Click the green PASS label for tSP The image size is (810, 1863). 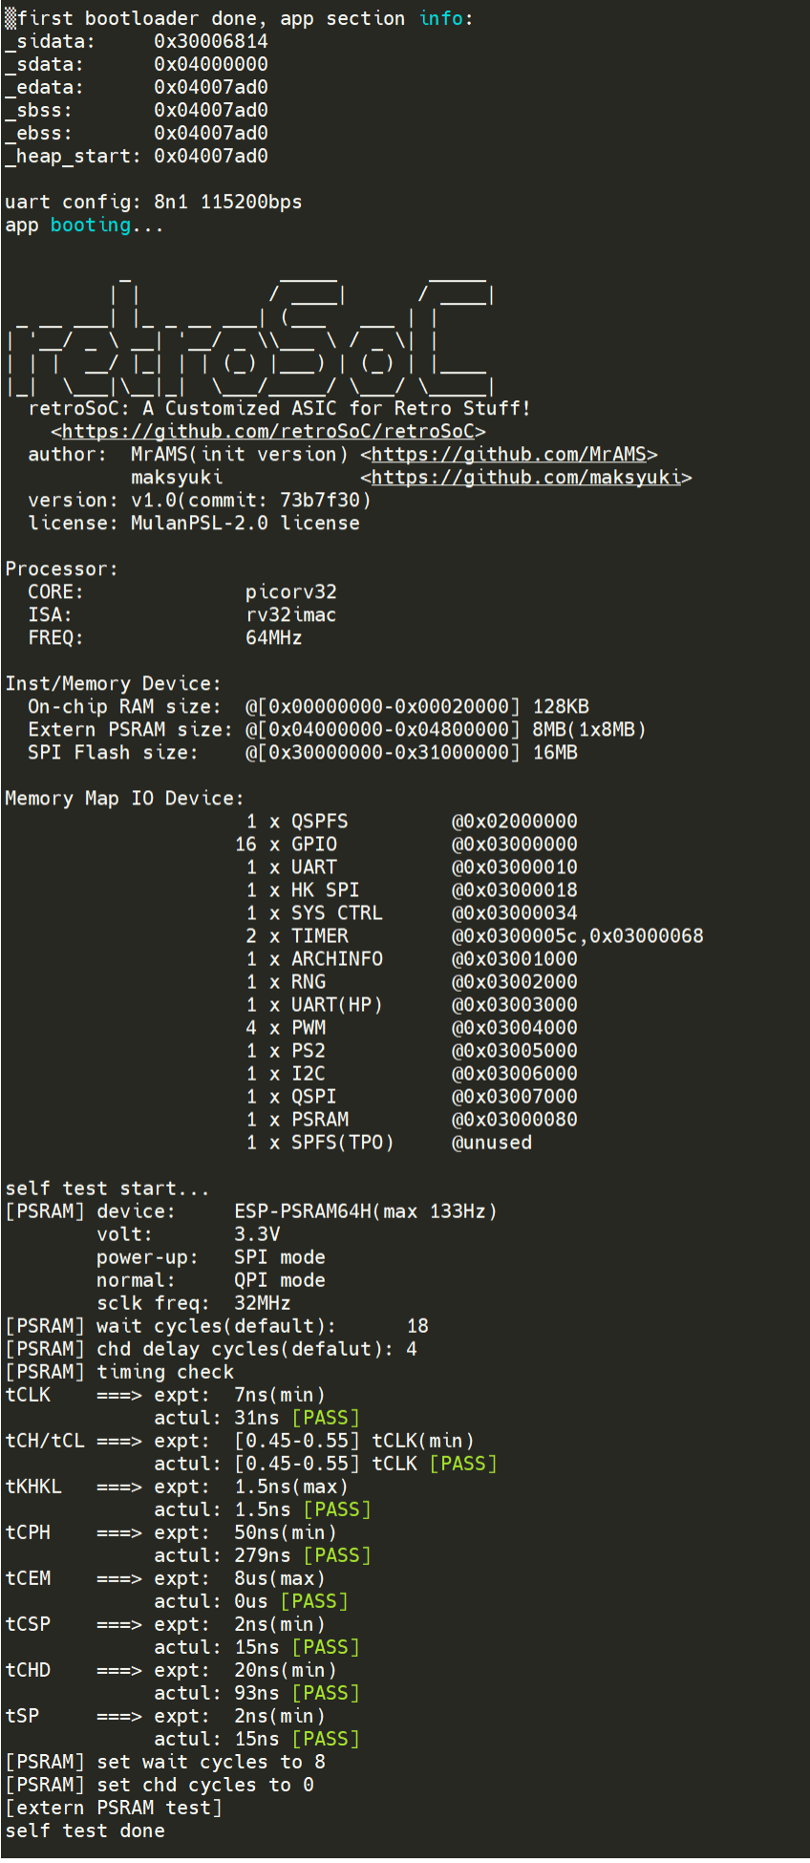coord(326,1739)
